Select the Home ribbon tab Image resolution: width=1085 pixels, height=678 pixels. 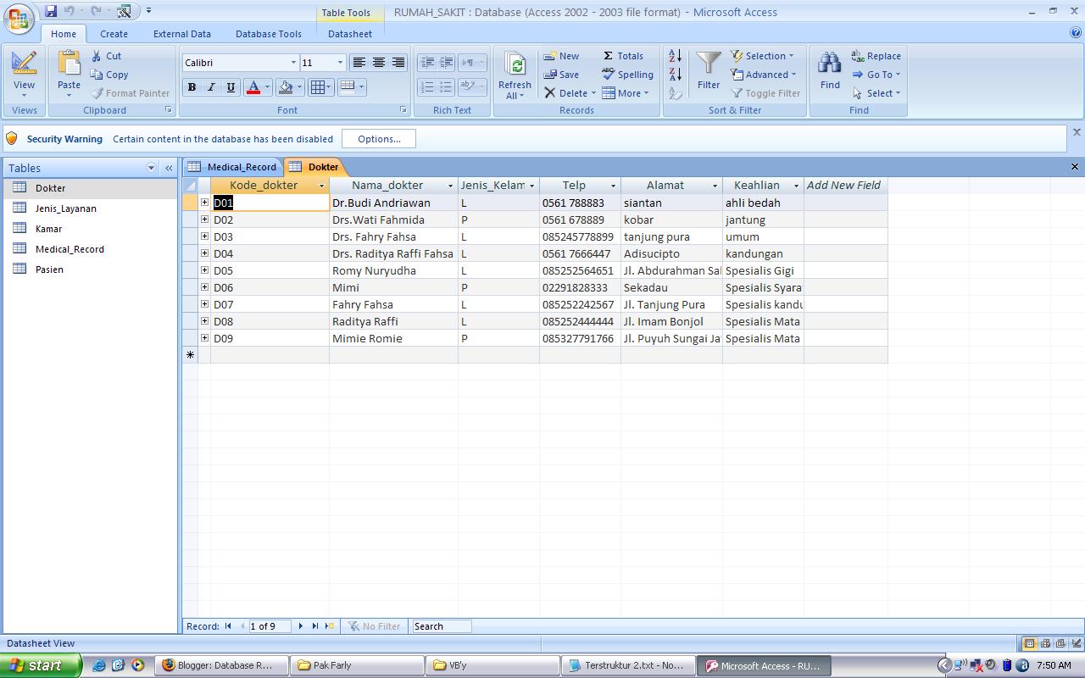click(x=64, y=34)
